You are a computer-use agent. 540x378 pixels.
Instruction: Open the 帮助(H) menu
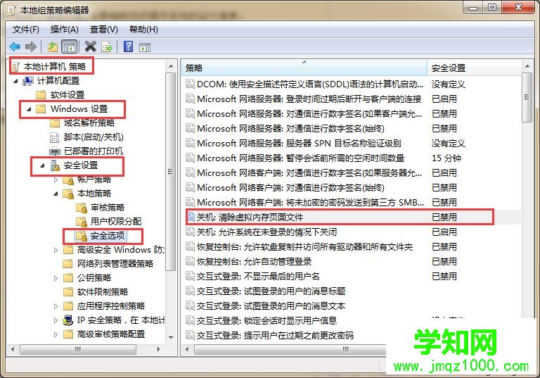click(x=143, y=30)
